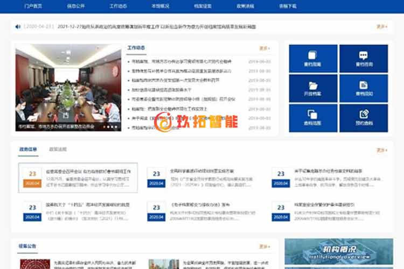Open the folder icon tile 开放档案
Screen dimensions: 404x269
pos(313,88)
